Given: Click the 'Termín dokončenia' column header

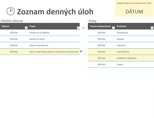Looking at the screenshot, I should (100, 26).
